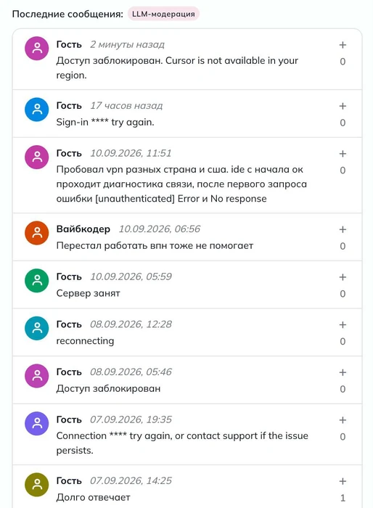Click plus on the 'Sign-in **** try again' message

click(x=343, y=106)
